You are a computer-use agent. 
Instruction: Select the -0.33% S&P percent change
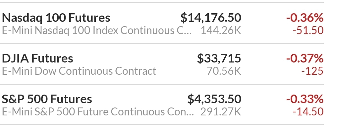(305, 99)
